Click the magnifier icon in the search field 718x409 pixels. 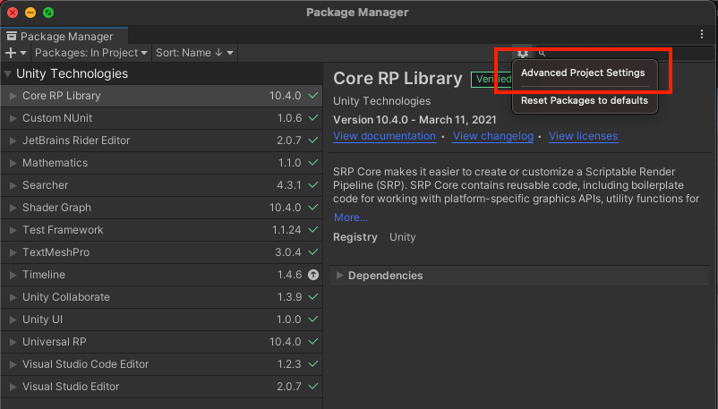pos(542,53)
